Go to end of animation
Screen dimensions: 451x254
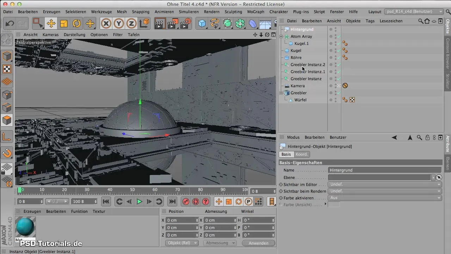pos(172,201)
